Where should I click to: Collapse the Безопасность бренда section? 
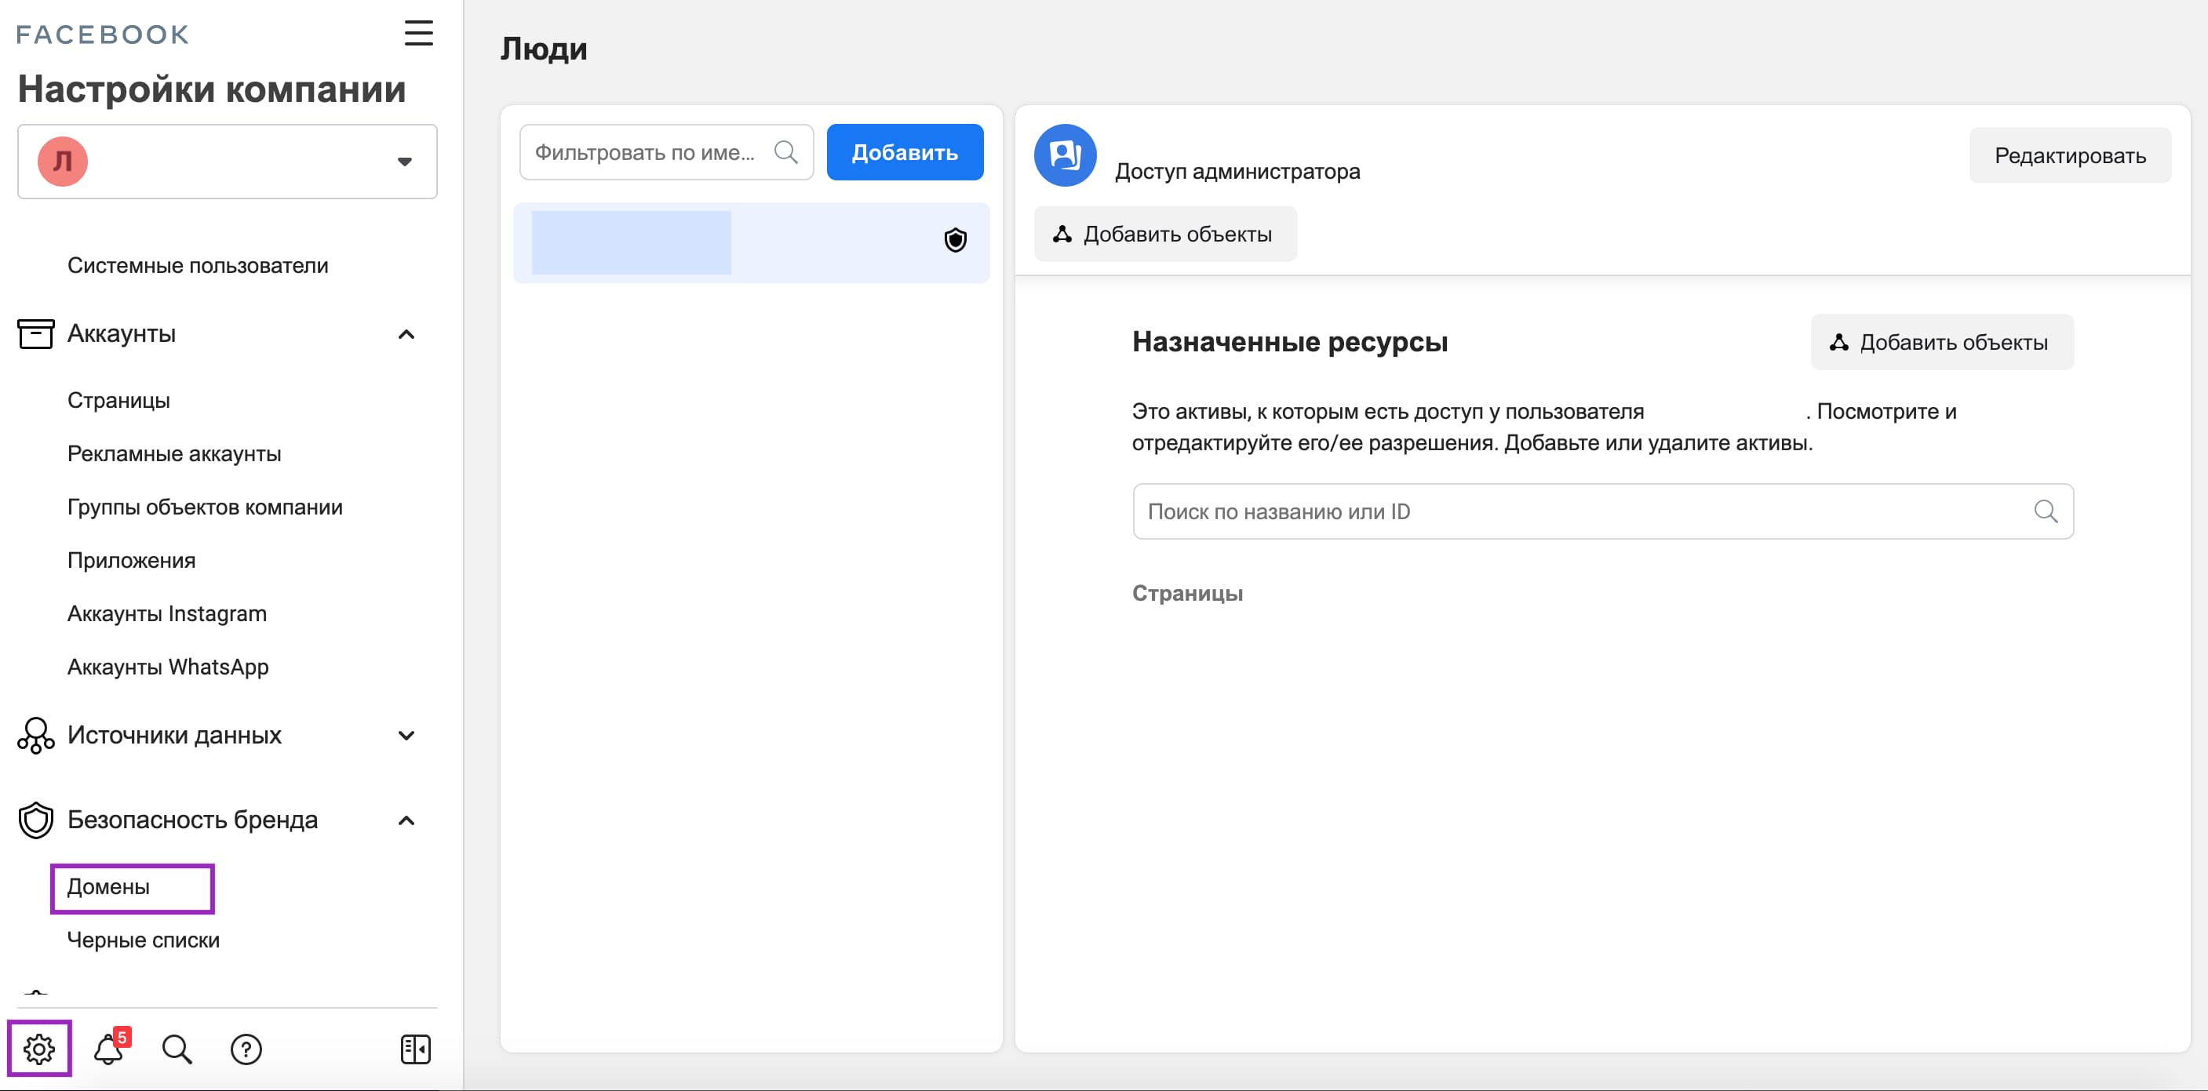coord(406,820)
